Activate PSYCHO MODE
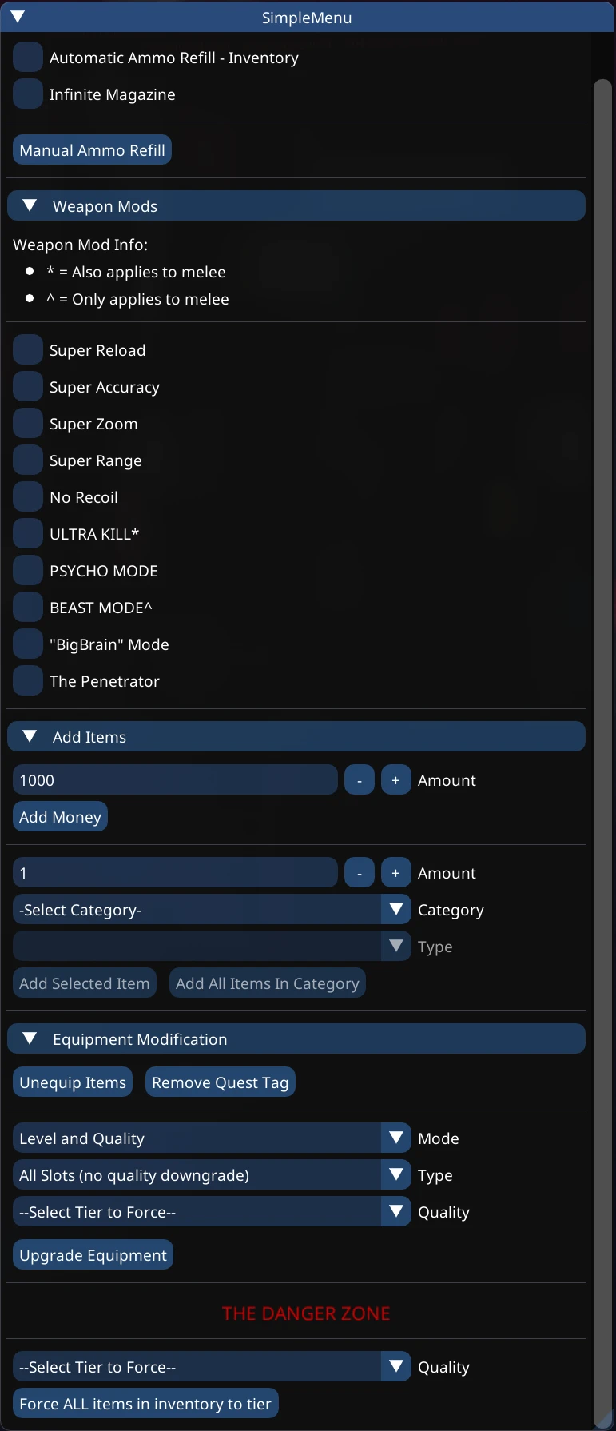616x1431 pixels. 27,570
